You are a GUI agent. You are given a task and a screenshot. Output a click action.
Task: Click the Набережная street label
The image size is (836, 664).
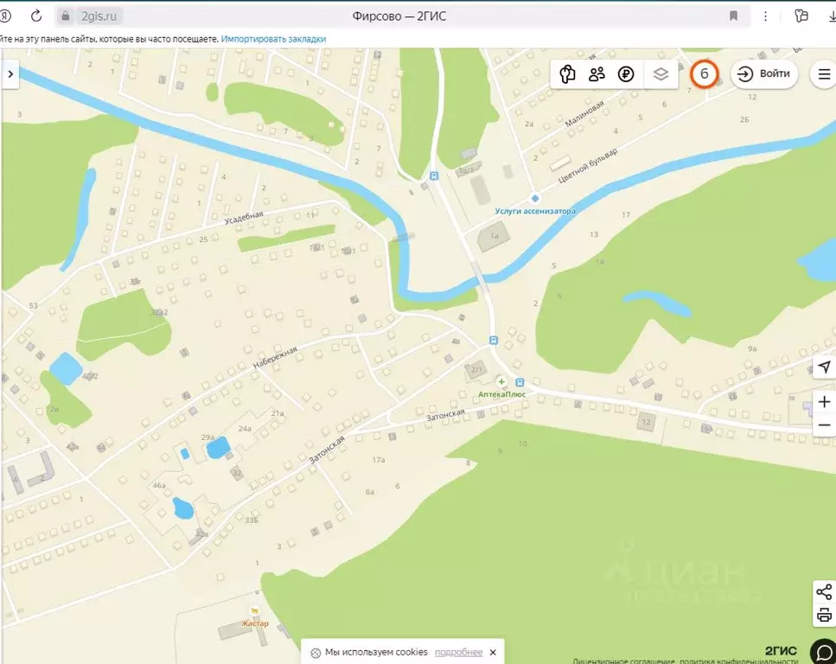[x=275, y=357]
